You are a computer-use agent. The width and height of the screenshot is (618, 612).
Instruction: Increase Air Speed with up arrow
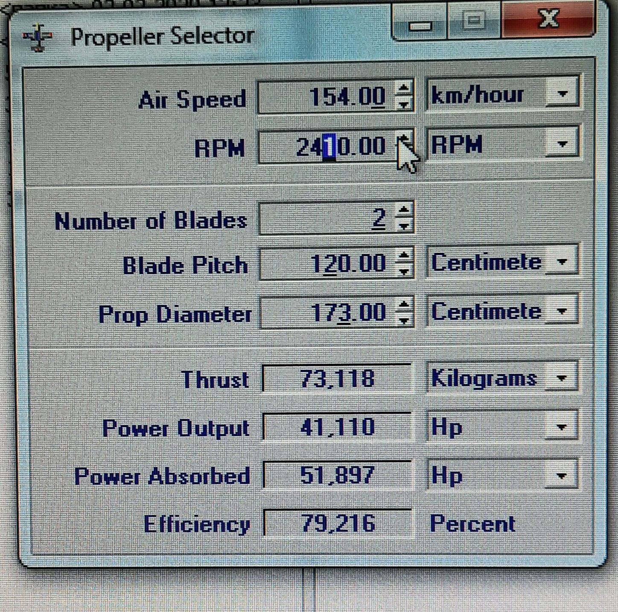pyautogui.click(x=404, y=88)
